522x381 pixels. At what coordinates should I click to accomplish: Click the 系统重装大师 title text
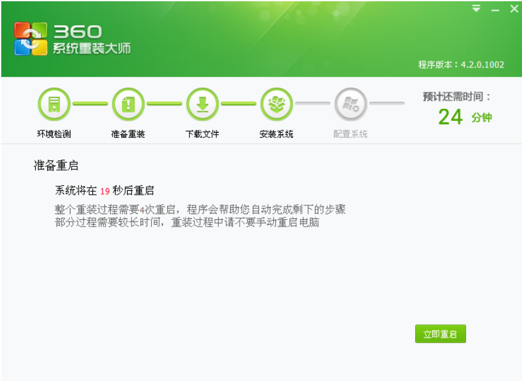(91, 48)
